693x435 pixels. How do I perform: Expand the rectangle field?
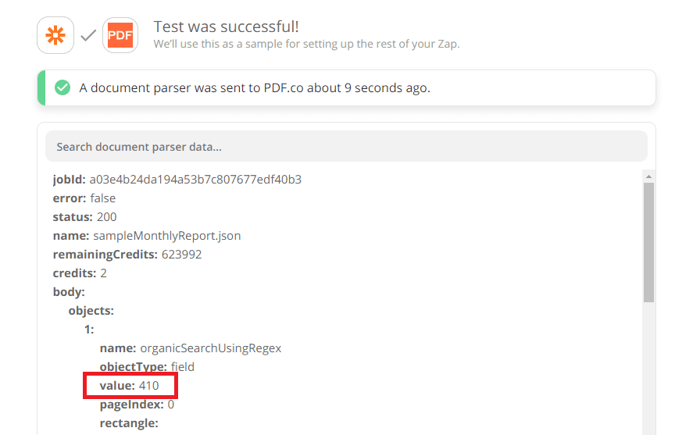[x=129, y=423]
